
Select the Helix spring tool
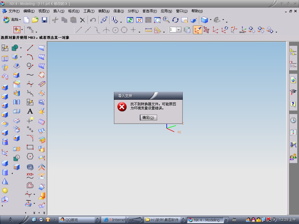click(30, 167)
